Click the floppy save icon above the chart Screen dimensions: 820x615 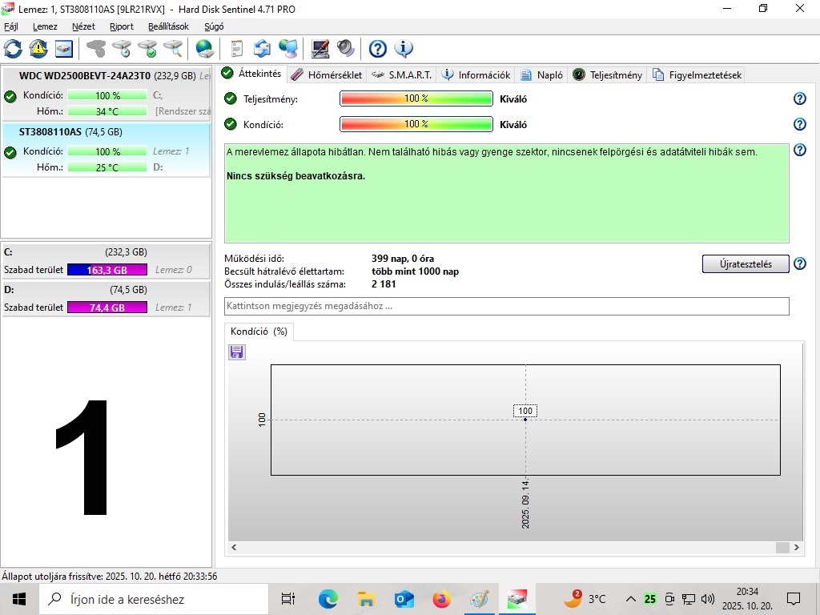pyautogui.click(x=237, y=352)
